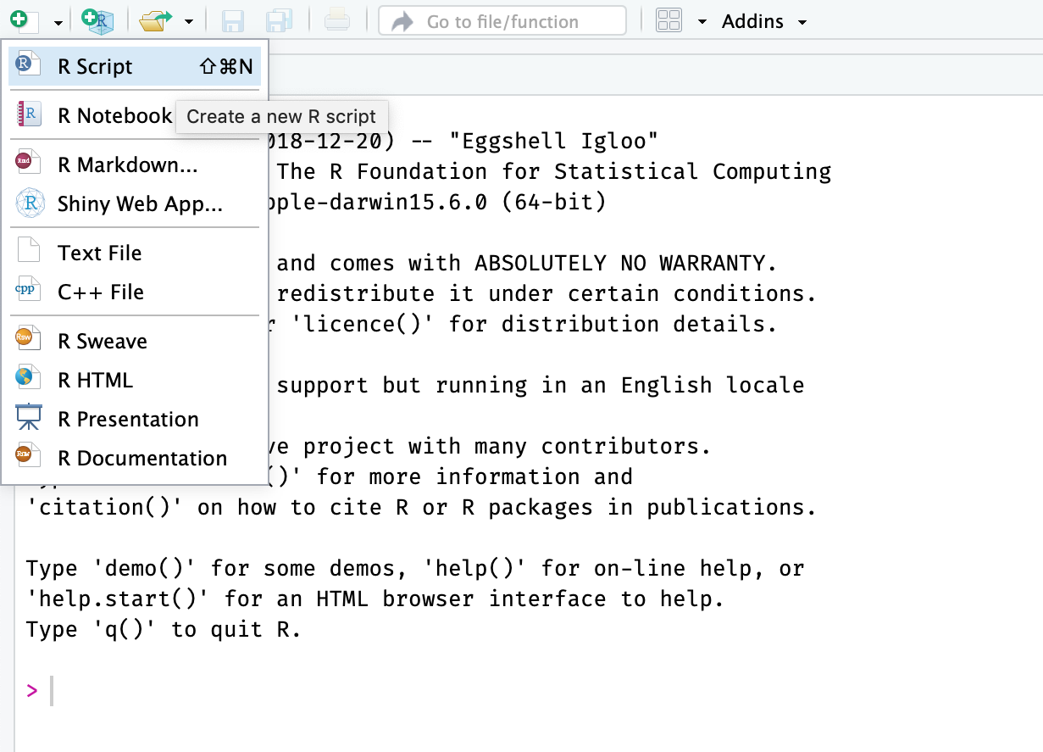The width and height of the screenshot is (1043, 752).
Task: Open an existing file with folder icon
Action: pos(156,20)
